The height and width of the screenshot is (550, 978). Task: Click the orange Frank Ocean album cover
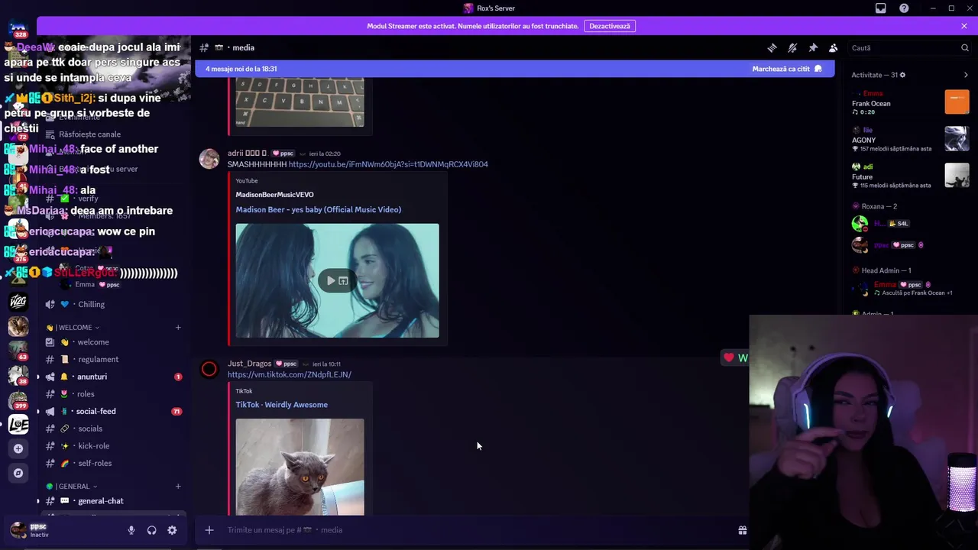tap(957, 102)
